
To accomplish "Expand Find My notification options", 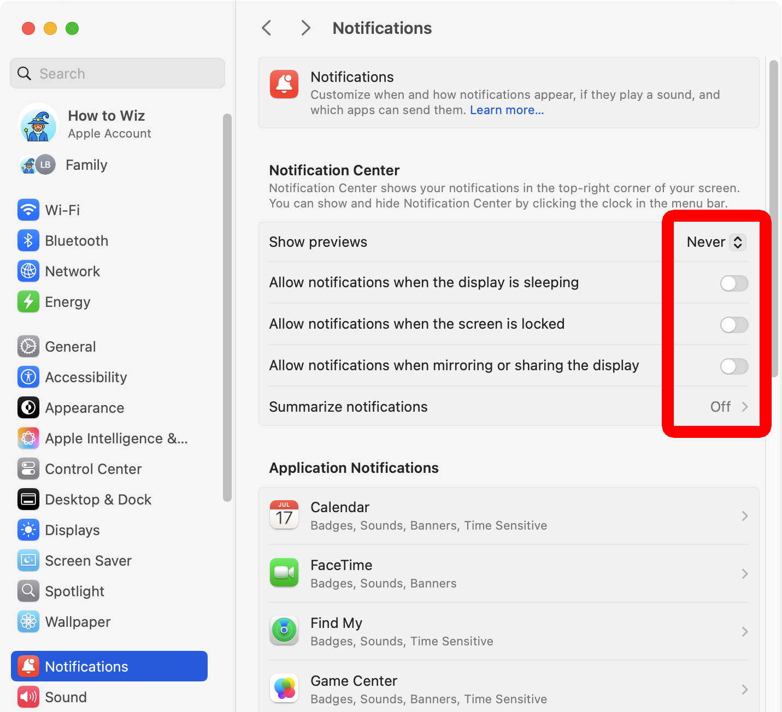I will (745, 632).
